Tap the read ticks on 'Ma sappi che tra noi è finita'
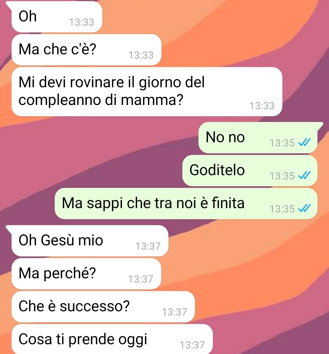 [304, 208]
